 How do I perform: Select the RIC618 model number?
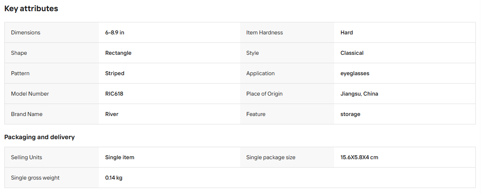click(114, 94)
